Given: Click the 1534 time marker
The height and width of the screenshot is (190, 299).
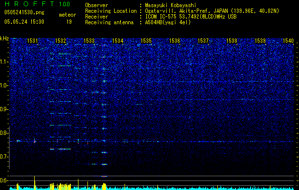Looking at the screenshot, I should point(118,40).
